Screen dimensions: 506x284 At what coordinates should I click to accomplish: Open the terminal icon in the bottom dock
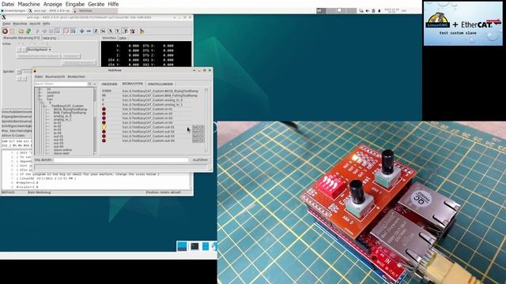click(x=194, y=246)
